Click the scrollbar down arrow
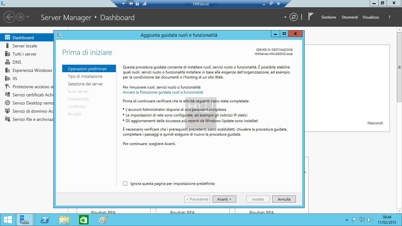Viewport: 402px width, 226px height. point(399,211)
